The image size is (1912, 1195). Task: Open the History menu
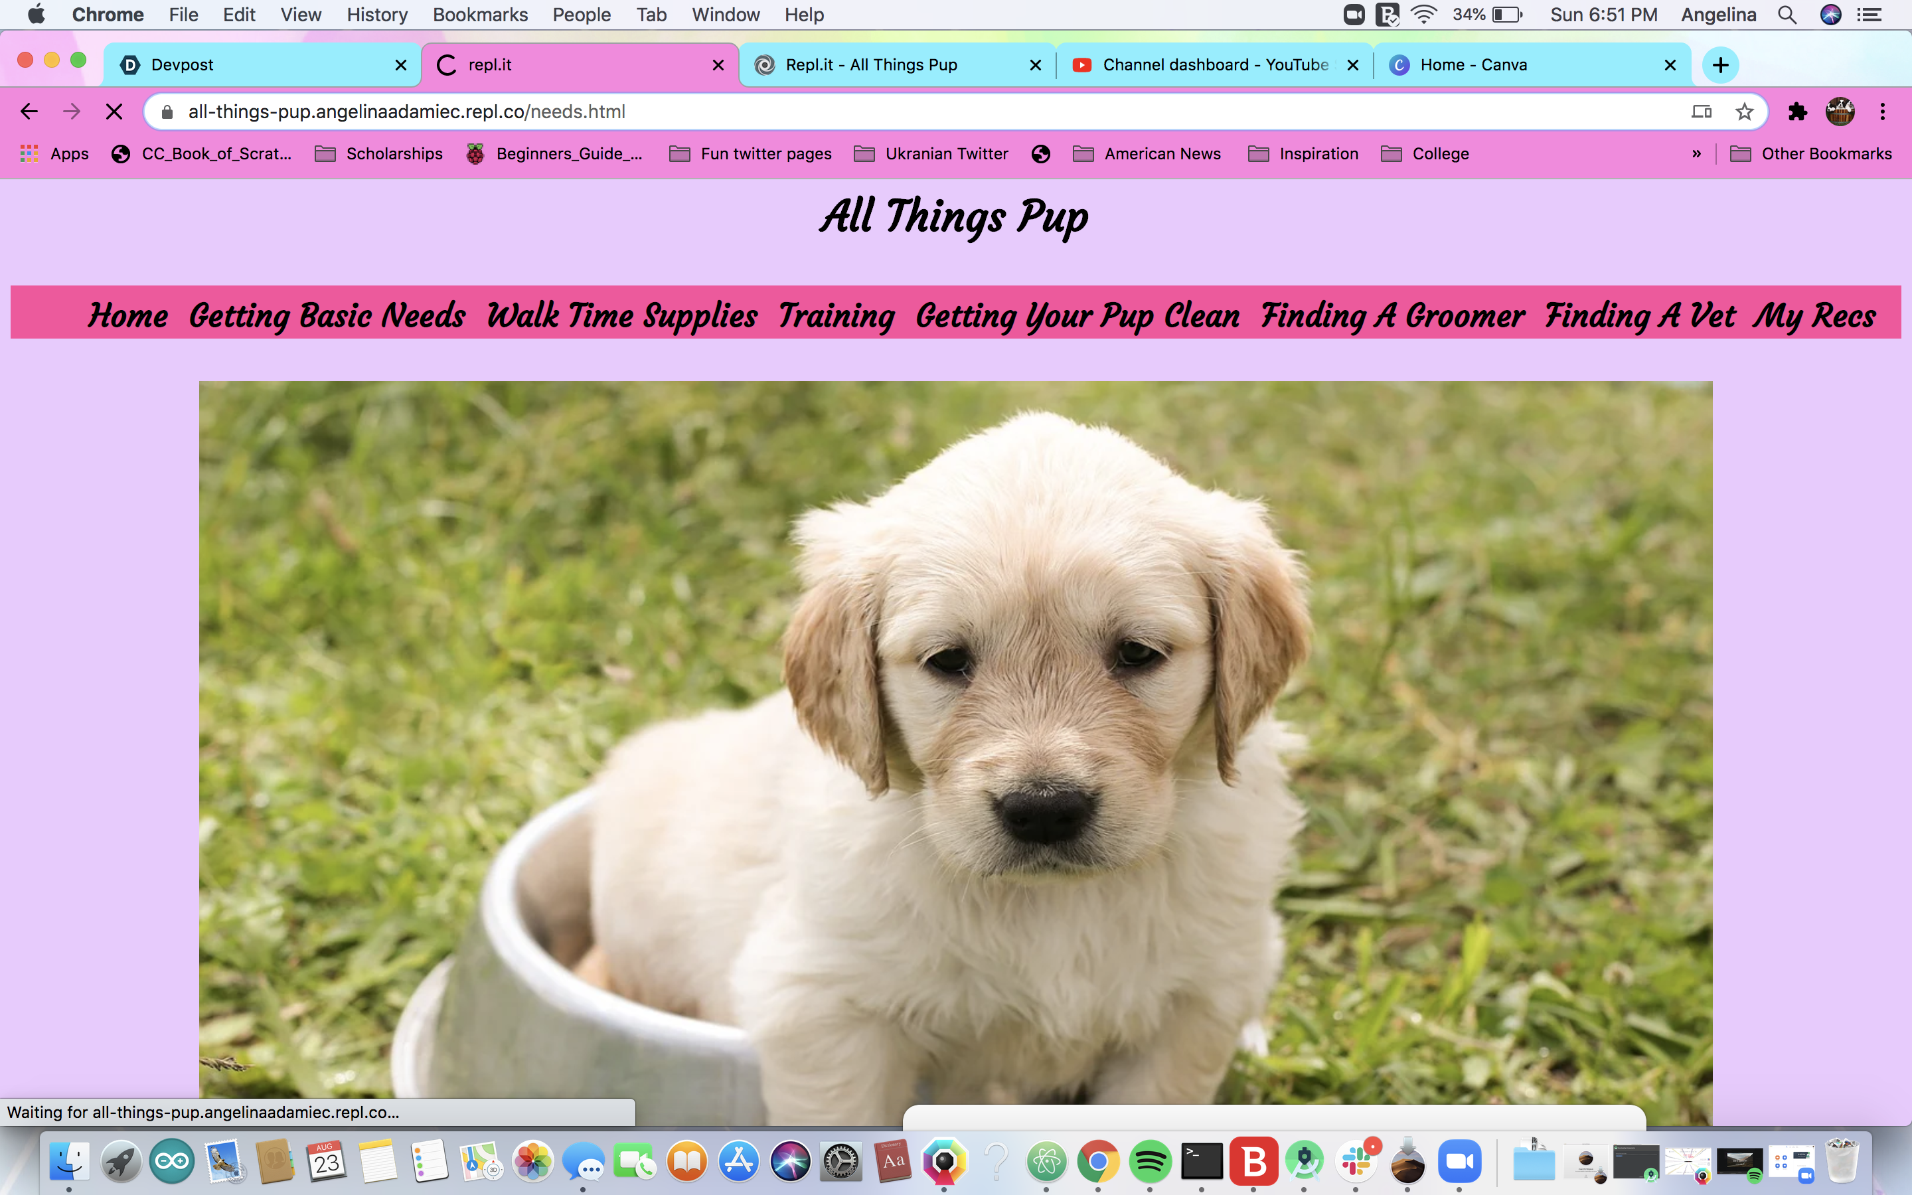point(377,15)
